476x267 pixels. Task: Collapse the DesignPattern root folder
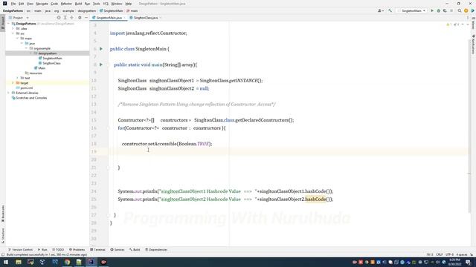[x=9, y=24]
